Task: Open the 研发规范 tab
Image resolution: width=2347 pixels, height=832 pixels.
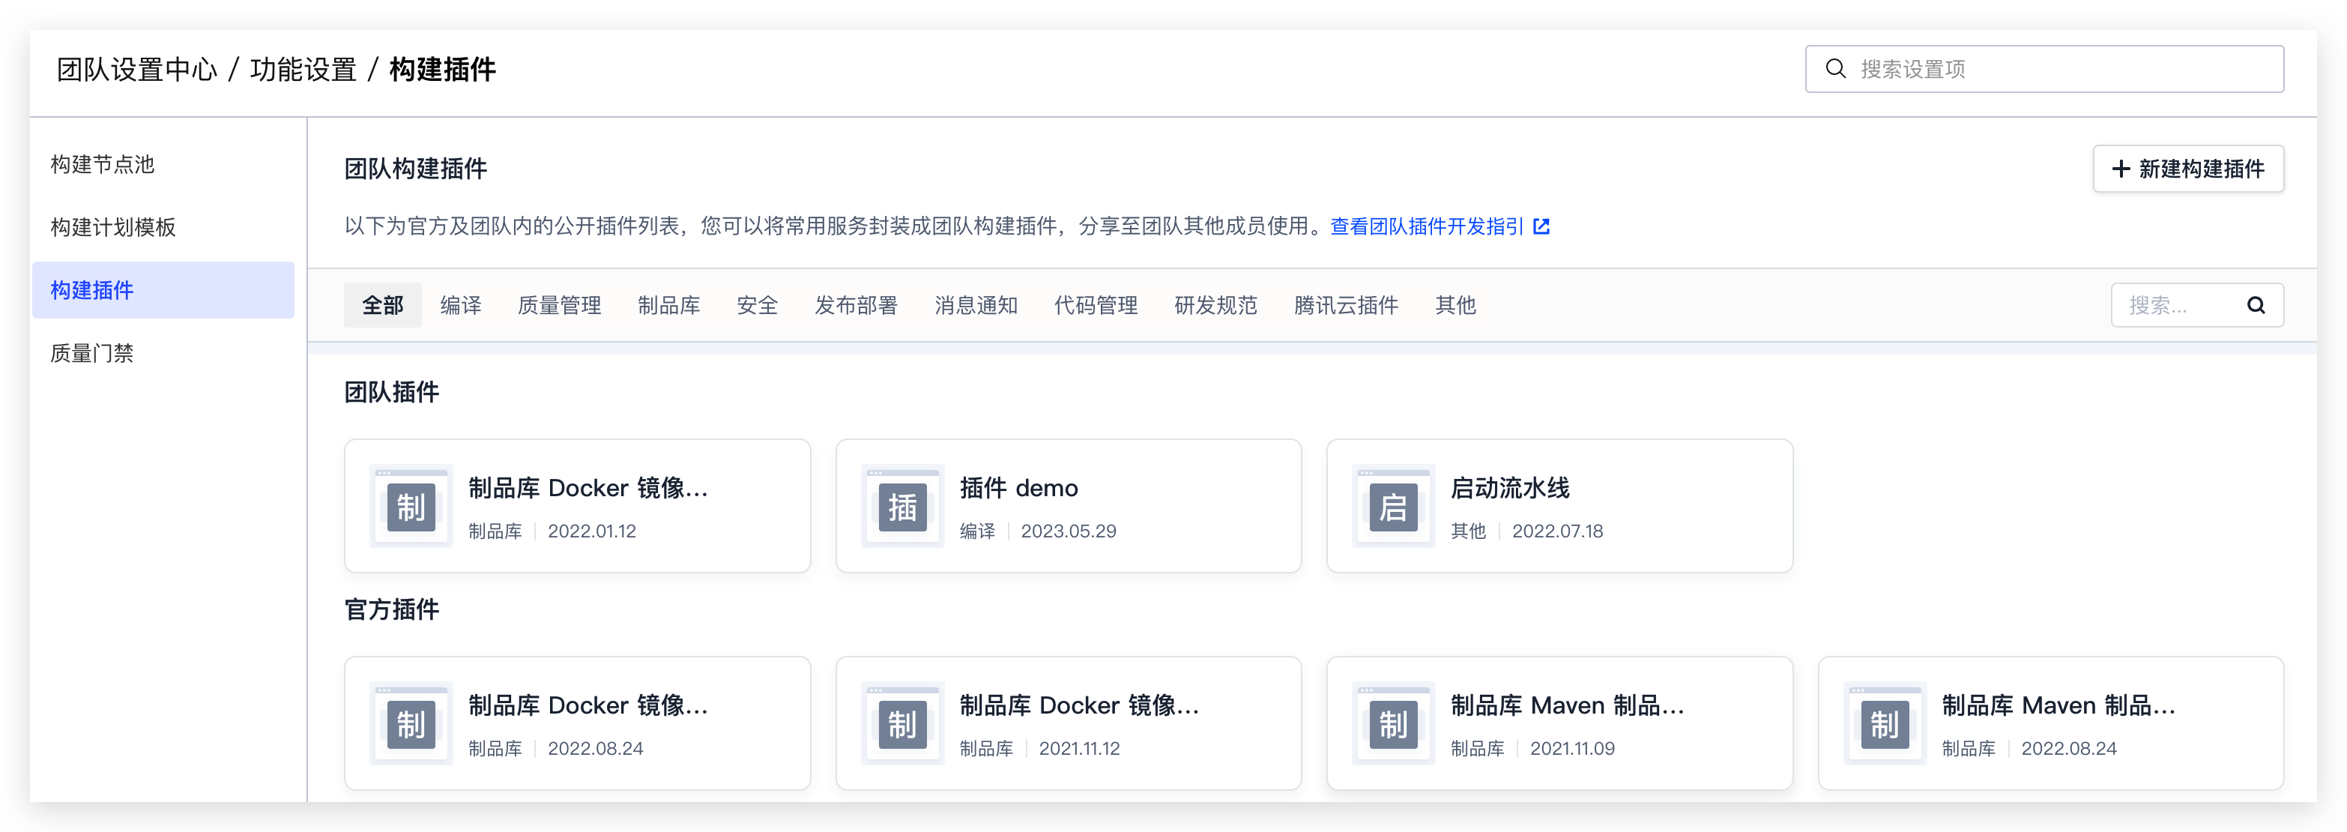Action: click(1215, 305)
